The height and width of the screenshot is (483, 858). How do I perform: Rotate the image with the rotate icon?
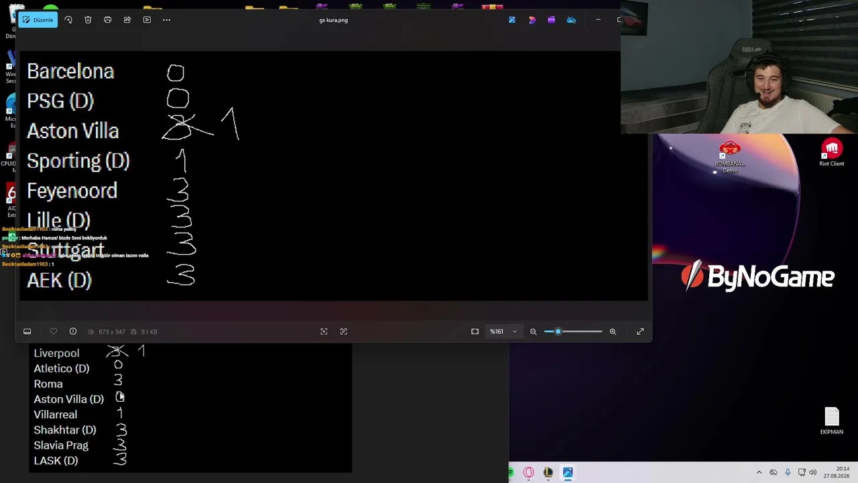click(68, 20)
